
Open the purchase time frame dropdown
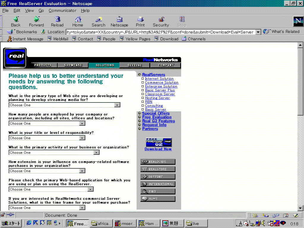tap(47, 208)
